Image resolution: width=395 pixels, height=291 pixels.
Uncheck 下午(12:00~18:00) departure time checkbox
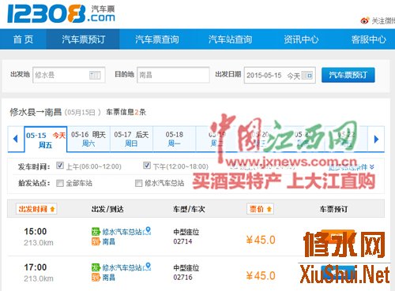147,166
